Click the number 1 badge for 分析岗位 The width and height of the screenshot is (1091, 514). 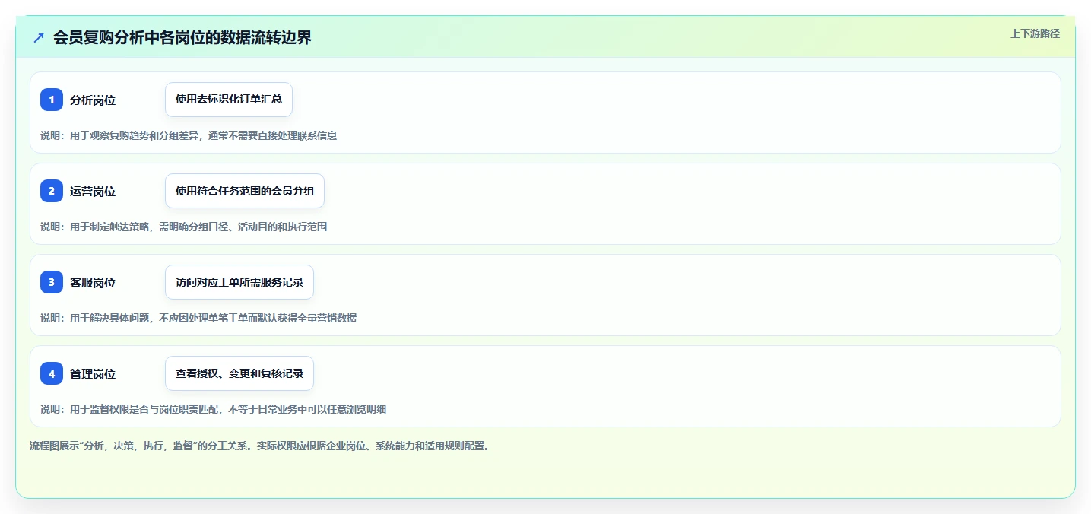tap(52, 100)
